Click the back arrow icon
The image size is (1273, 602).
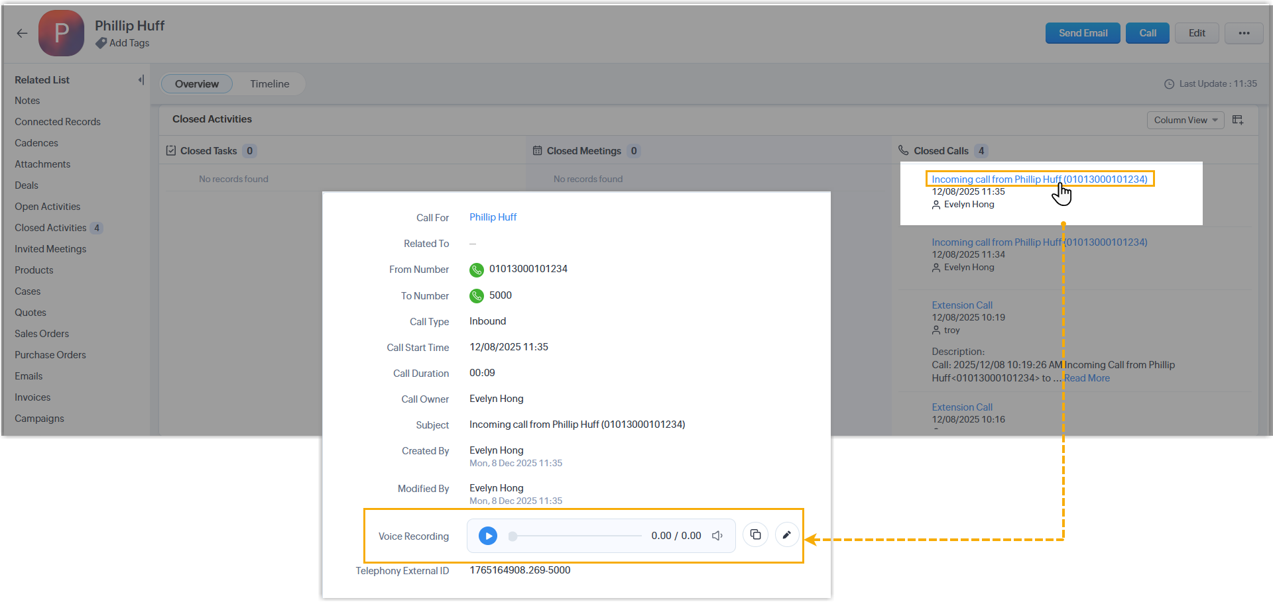(23, 33)
